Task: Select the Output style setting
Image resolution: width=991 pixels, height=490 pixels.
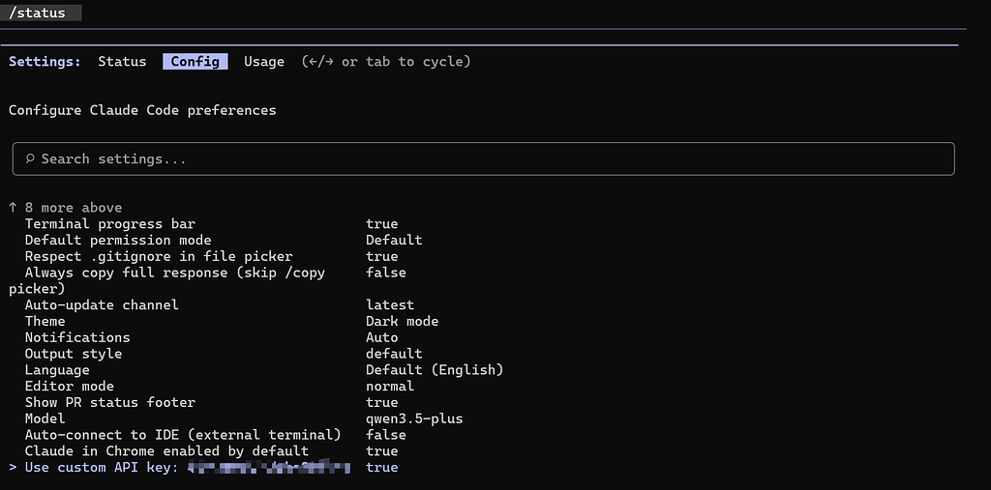Action: coord(224,355)
